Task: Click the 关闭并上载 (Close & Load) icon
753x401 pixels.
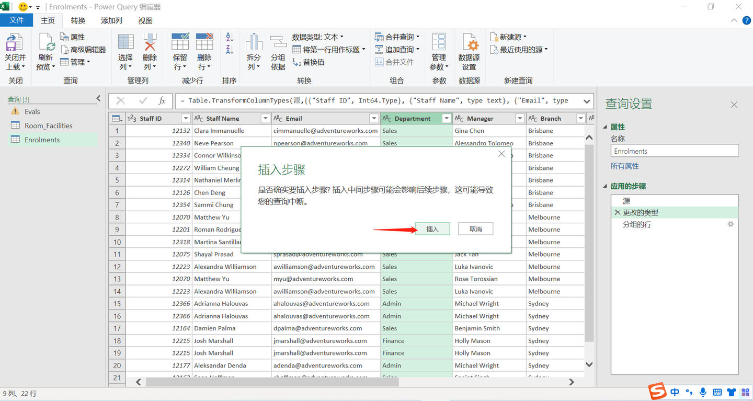Action: point(15,51)
